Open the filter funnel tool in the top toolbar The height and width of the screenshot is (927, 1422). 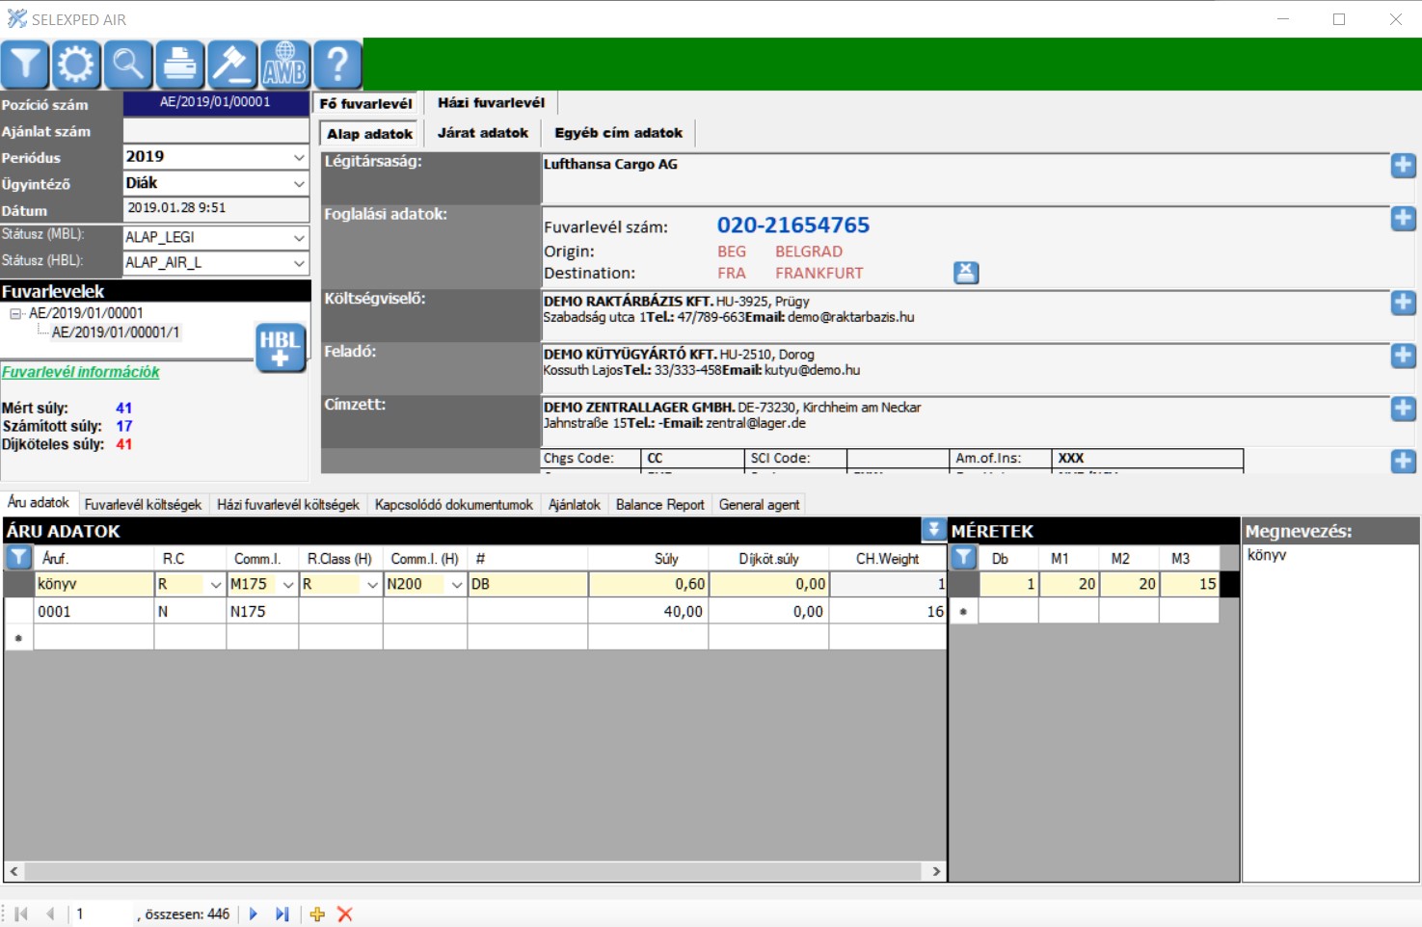[25, 65]
